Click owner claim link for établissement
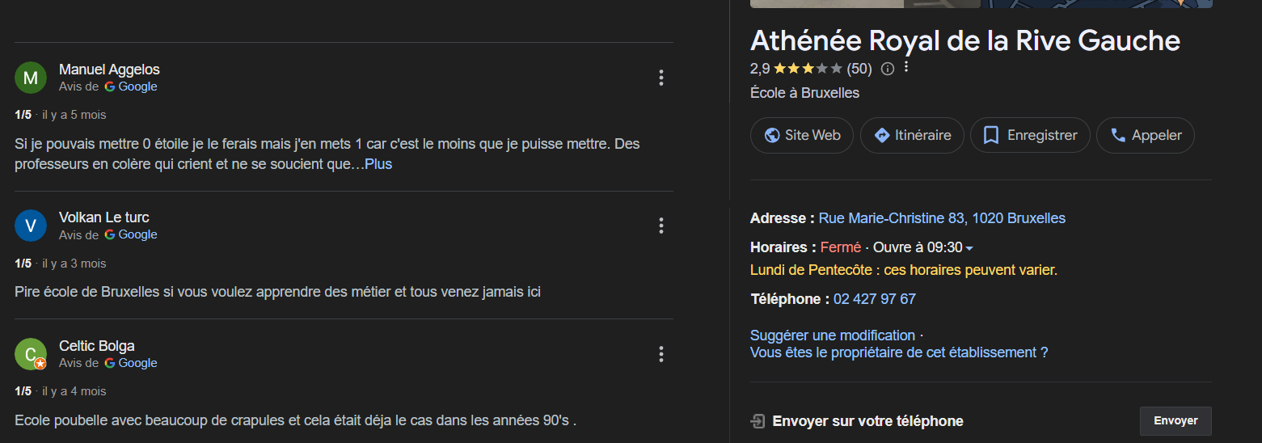Viewport: 1262px width, 443px height. pyautogui.click(x=899, y=352)
